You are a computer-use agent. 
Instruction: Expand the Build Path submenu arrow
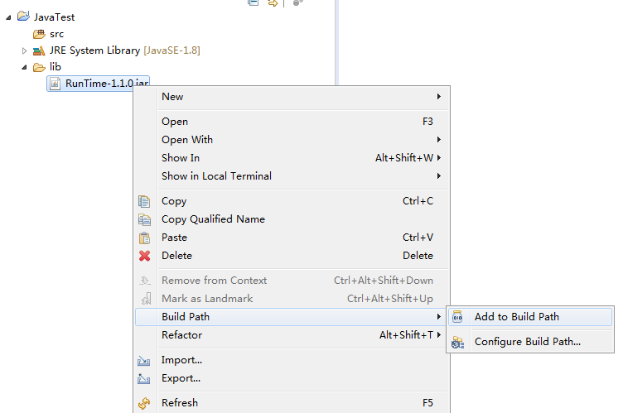point(438,316)
